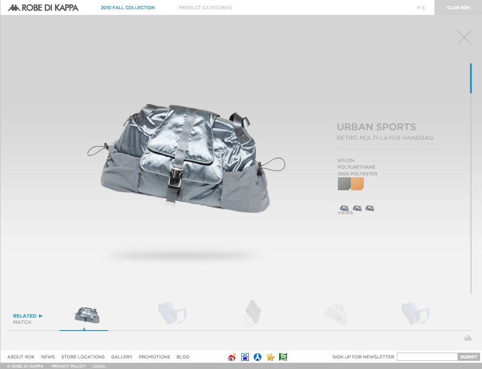482x369 pixels.
Task: Select the third bag view thumbnail
Action: 370,208
